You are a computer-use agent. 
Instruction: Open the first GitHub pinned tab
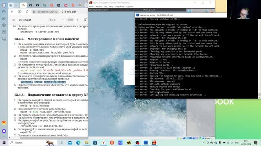point(31,5)
